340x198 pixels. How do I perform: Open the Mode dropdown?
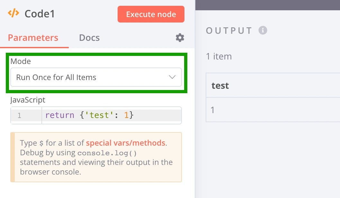click(96, 77)
